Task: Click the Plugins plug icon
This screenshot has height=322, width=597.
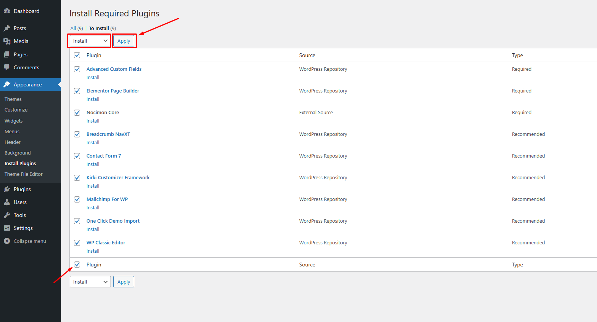Action: pyautogui.click(x=7, y=189)
